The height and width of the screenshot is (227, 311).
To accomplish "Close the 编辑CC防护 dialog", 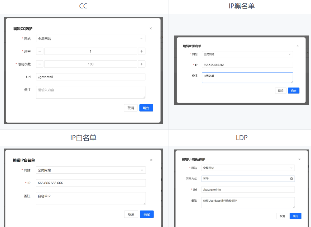I will coord(151,28).
